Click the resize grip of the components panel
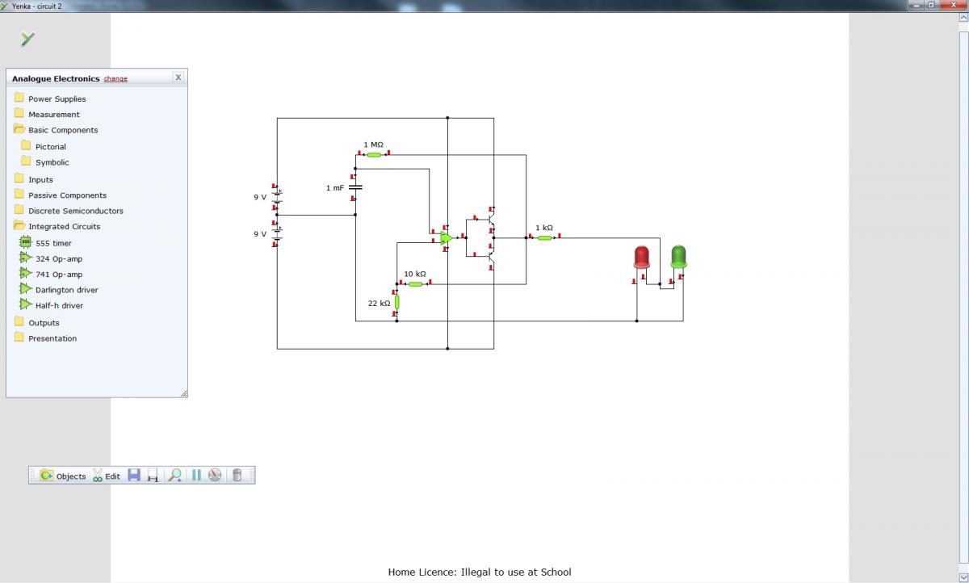 (183, 393)
